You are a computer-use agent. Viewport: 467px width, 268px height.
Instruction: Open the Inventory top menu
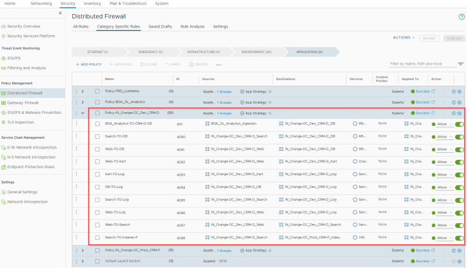coord(92,3)
